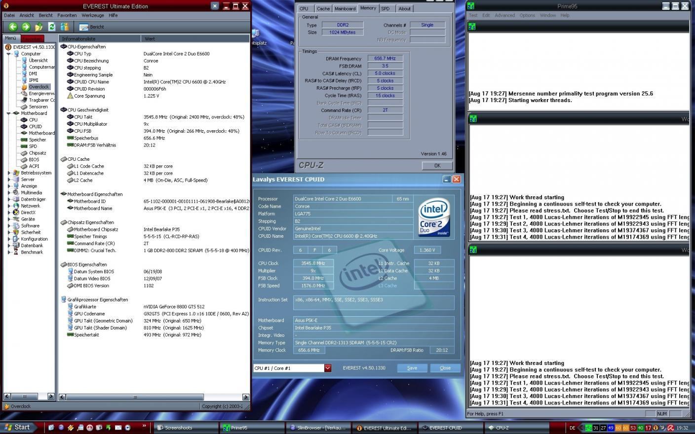Image resolution: width=695 pixels, height=434 pixels.
Task: Switch to the About tab in CPU-Z
Action: 404,8
